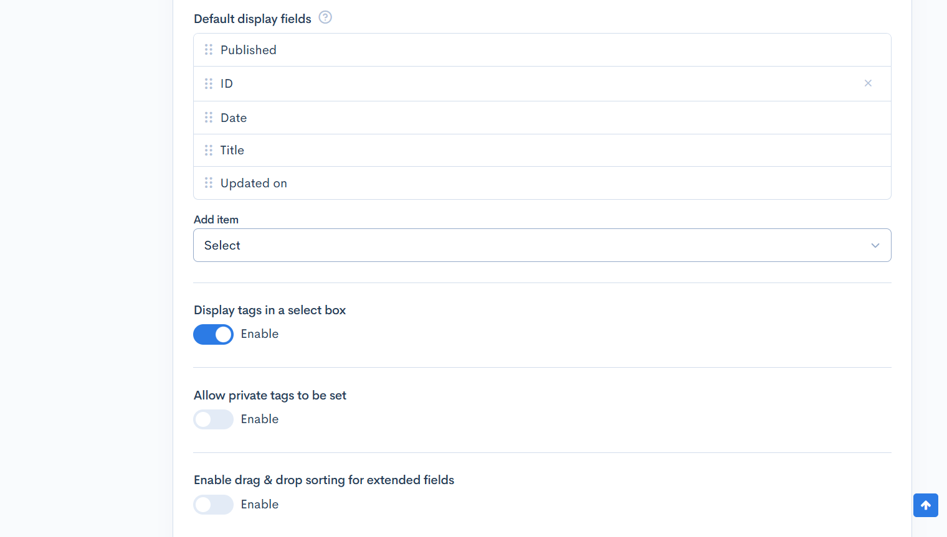Image resolution: width=947 pixels, height=537 pixels.
Task: Click the help icon beside Default display fields
Action: (x=325, y=17)
